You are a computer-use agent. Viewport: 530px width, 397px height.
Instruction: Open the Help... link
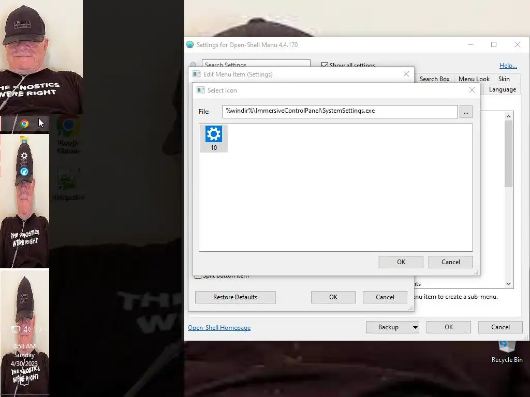tap(508, 66)
